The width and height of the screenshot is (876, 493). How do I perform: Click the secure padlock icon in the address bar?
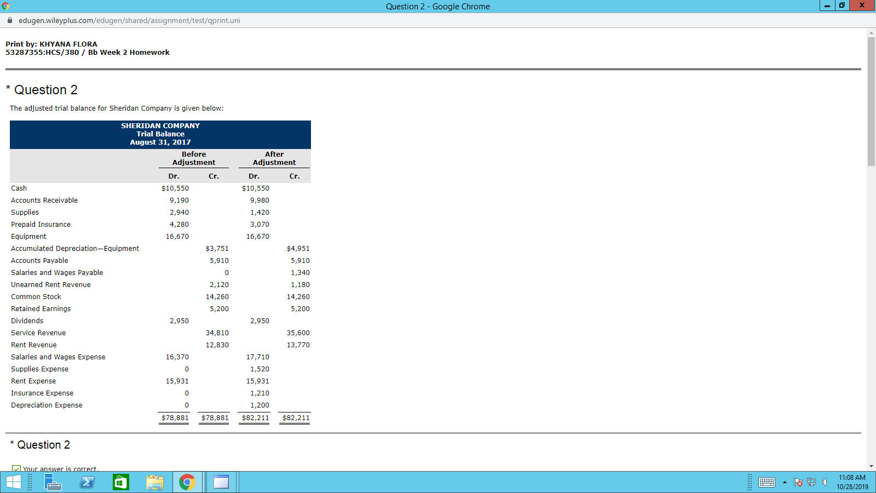pyautogui.click(x=10, y=20)
